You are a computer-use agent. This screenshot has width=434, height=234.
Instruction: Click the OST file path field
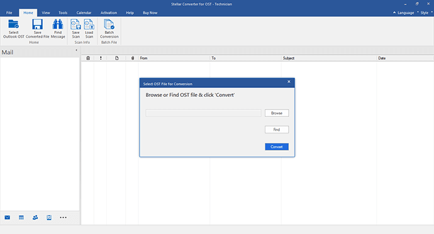coord(203,113)
